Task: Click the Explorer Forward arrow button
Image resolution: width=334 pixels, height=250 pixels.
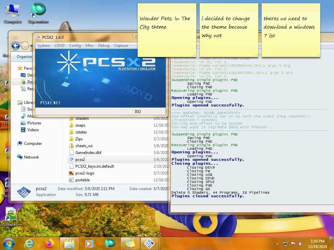Action: point(25,46)
